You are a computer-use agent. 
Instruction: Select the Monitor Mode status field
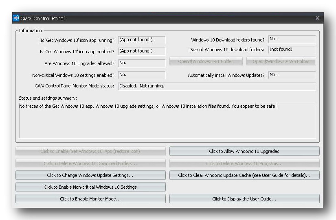coord(217,86)
